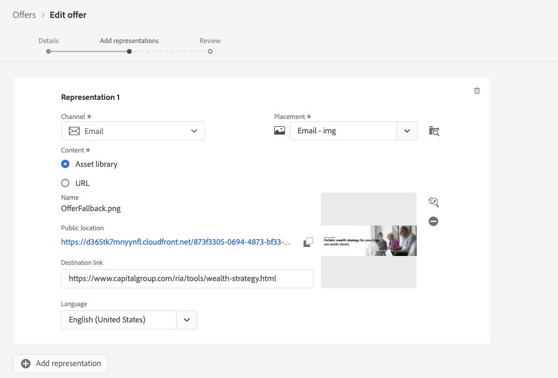Click the Edit offer breadcrumb title

pos(68,15)
